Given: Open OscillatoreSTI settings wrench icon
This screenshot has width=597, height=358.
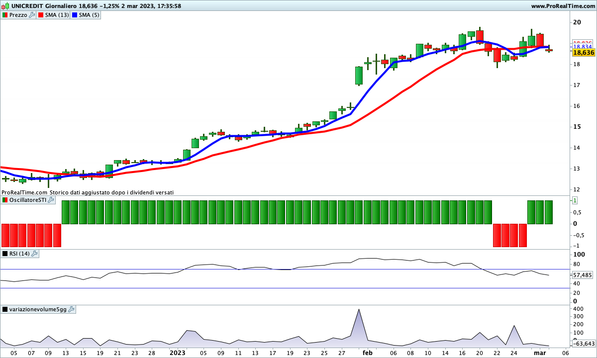Looking at the screenshot, I should tap(51, 200).
